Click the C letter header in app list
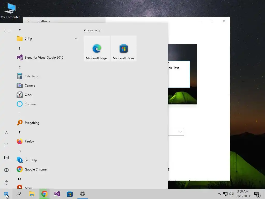 [20, 67]
